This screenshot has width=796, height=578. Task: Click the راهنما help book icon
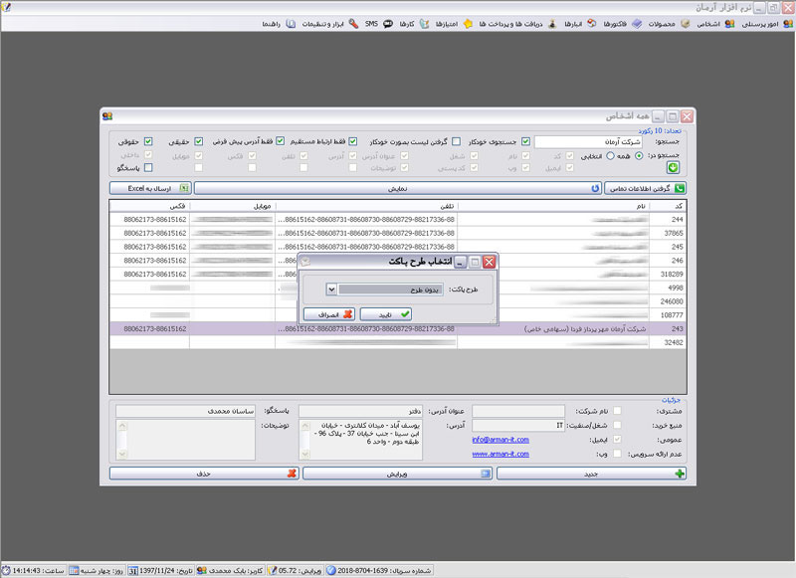click(291, 24)
